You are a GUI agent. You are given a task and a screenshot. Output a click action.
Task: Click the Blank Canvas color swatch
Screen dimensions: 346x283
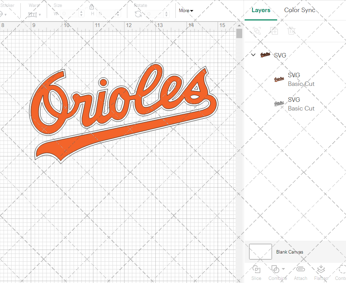point(260,252)
